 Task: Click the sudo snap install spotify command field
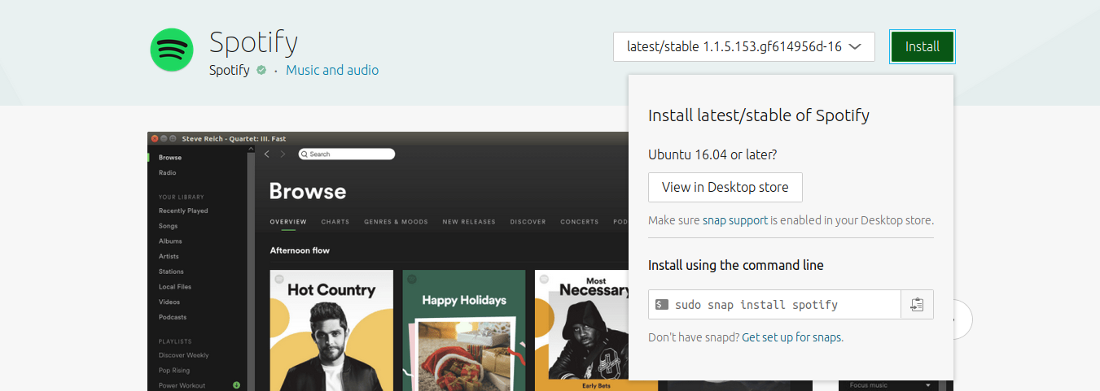coord(775,305)
